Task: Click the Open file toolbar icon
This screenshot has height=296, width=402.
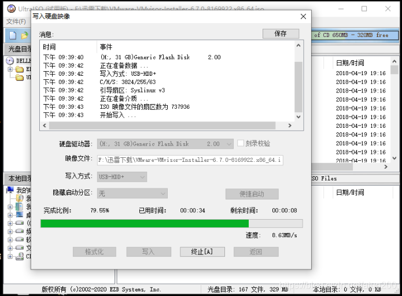Action: (25, 35)
